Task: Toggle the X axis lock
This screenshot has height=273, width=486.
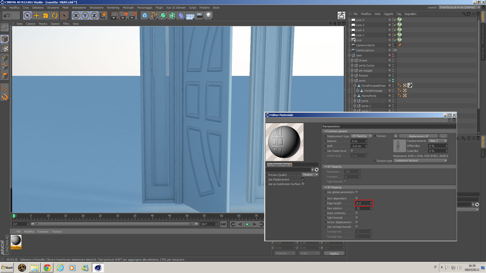Action: coord(76,16)
